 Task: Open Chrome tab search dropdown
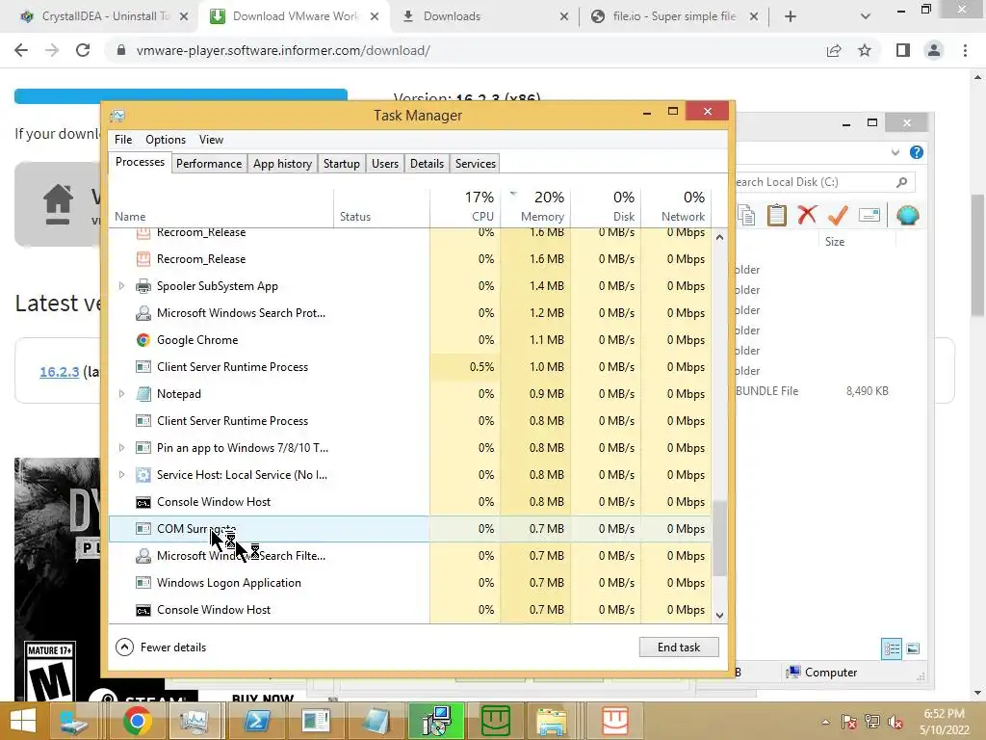point(866,16)
